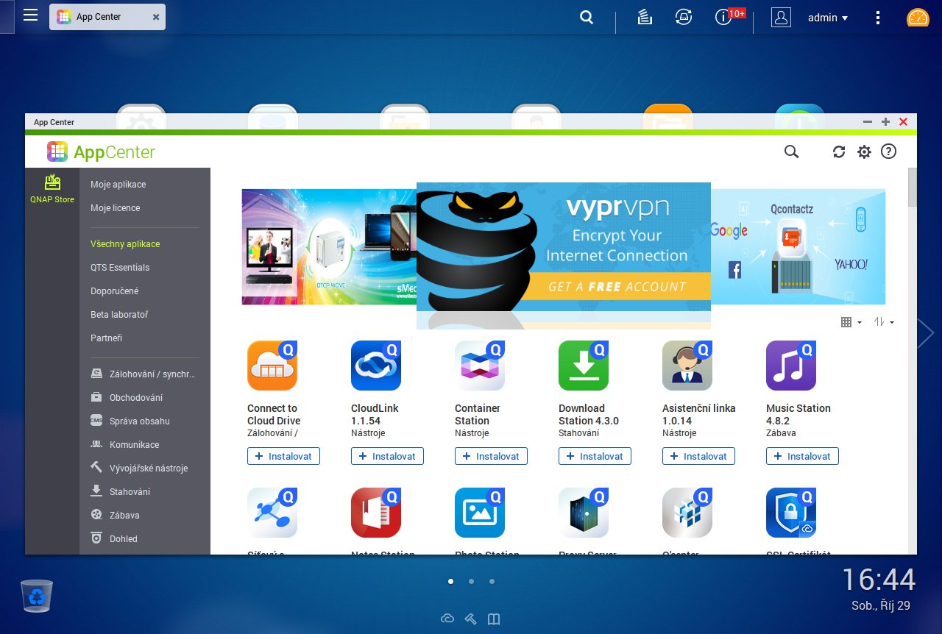Install Asistenční linka 1.0.14
This screenshot has width=942, height=634.
coord(698,456)
